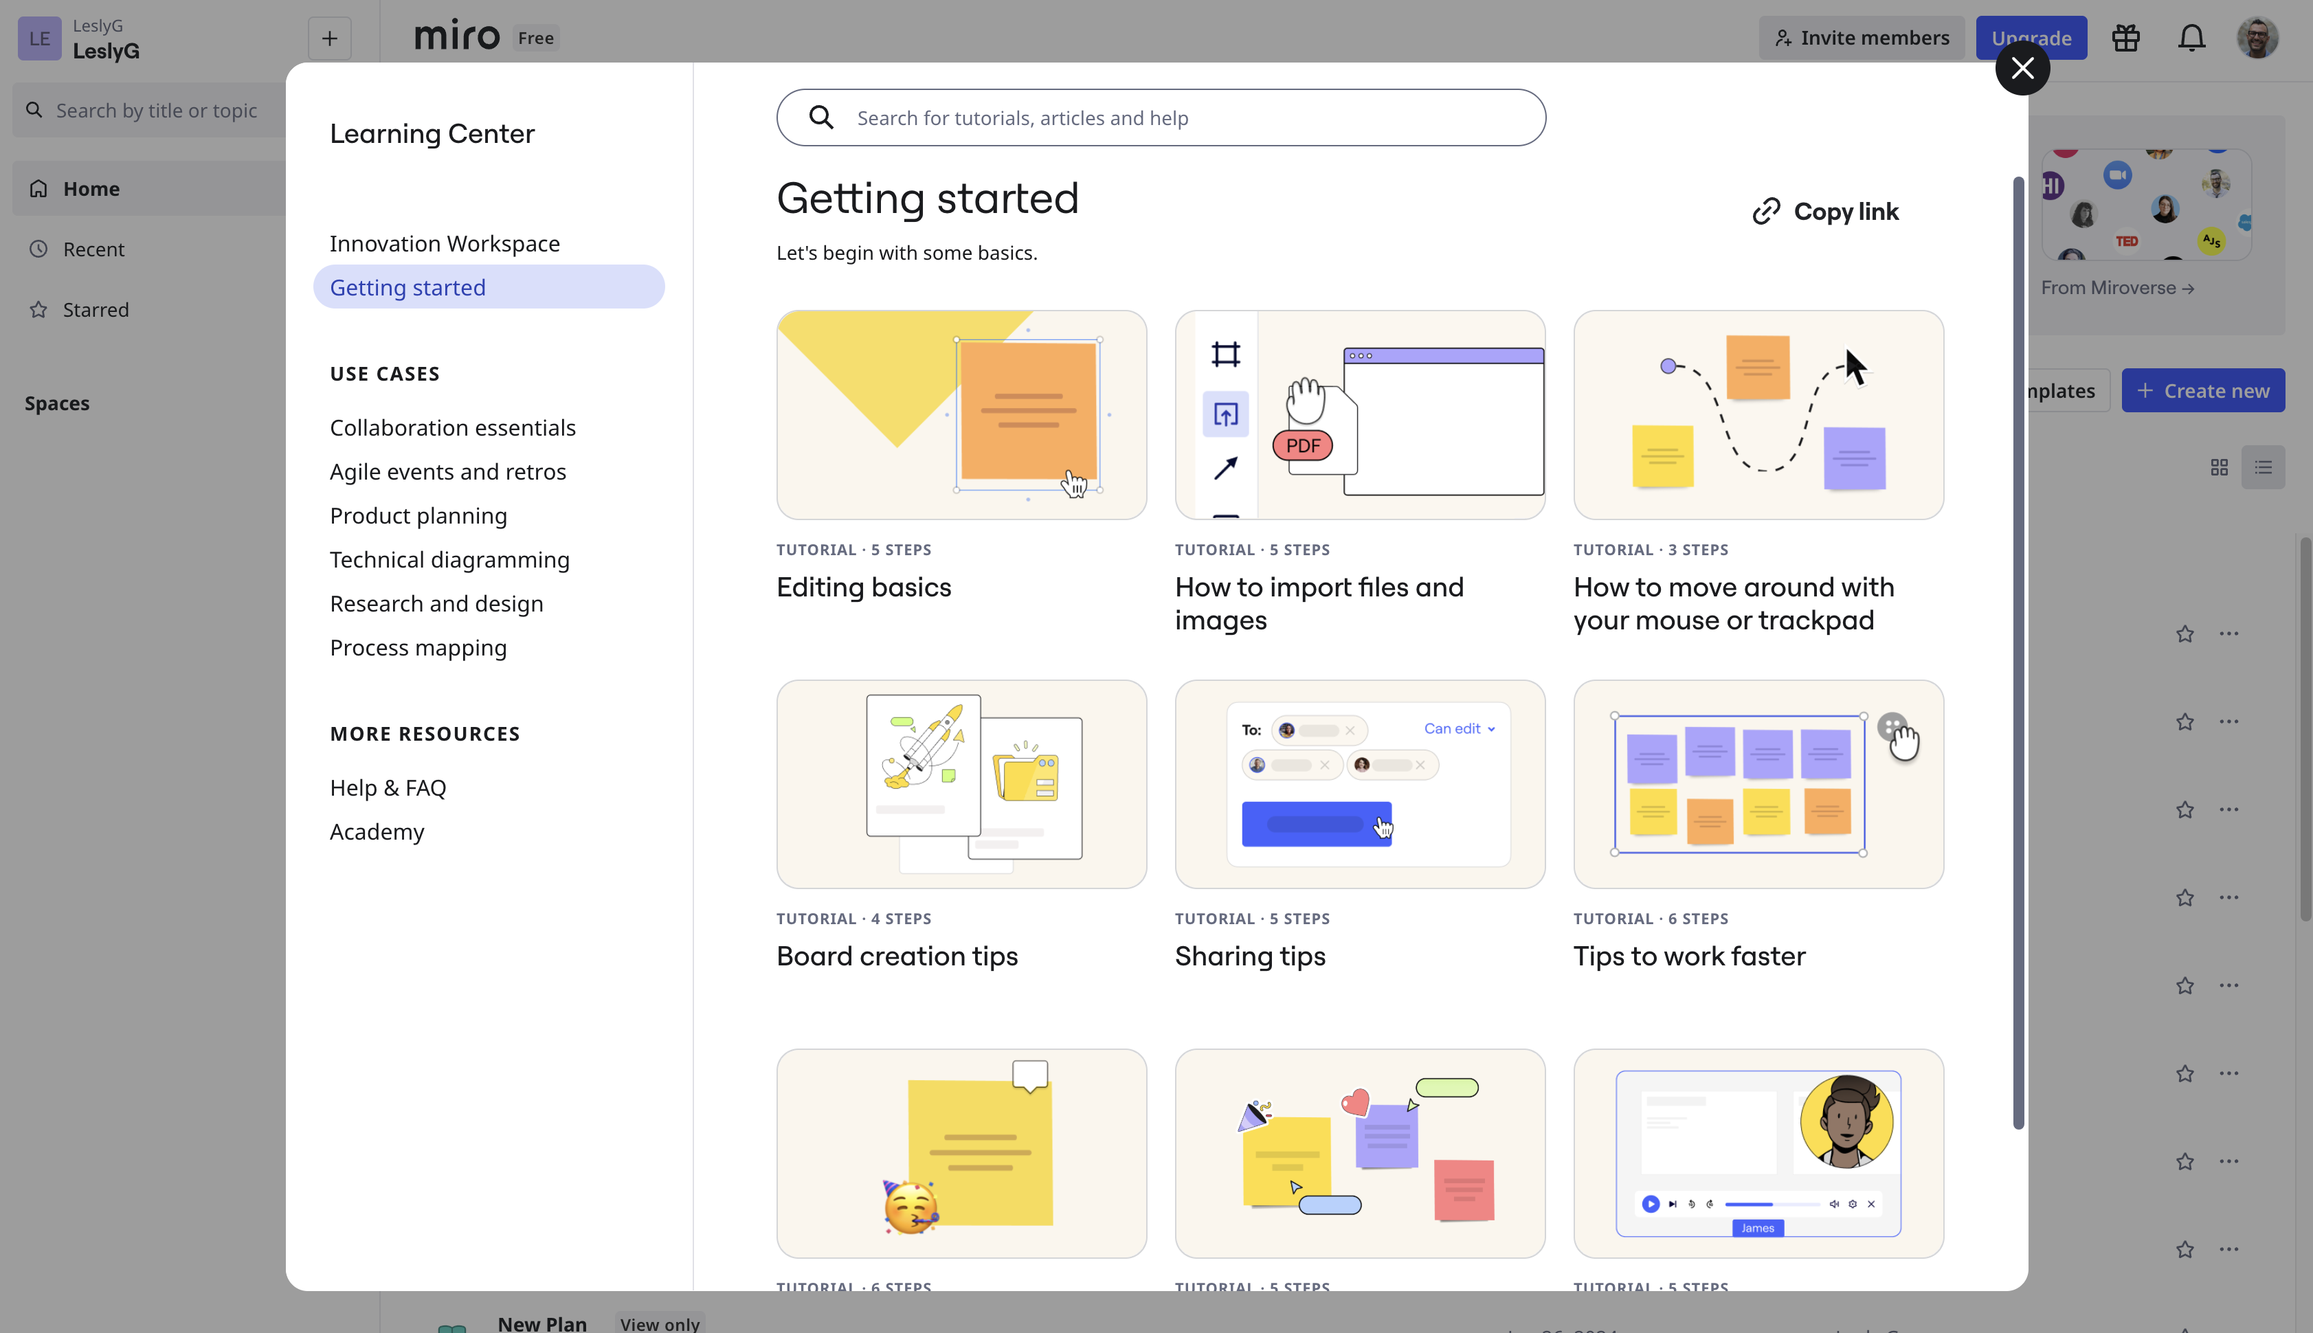The height and width of the screenshot is (1333, 2313).
Task: Open the Academy resource link
Action: (x=376, y=831)
